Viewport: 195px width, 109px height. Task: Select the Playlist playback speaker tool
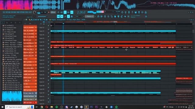[47, 20]
